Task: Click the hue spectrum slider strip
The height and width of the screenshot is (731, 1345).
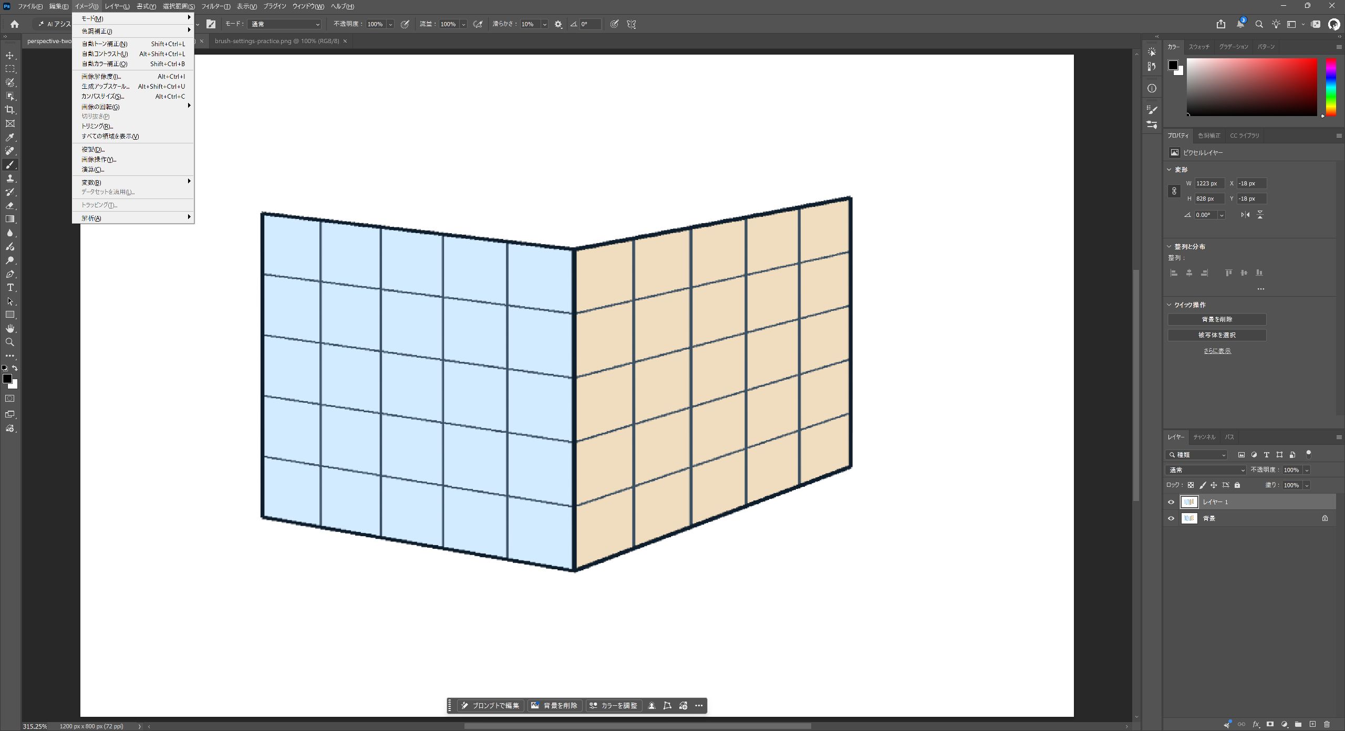Action: coord(1330,87)
